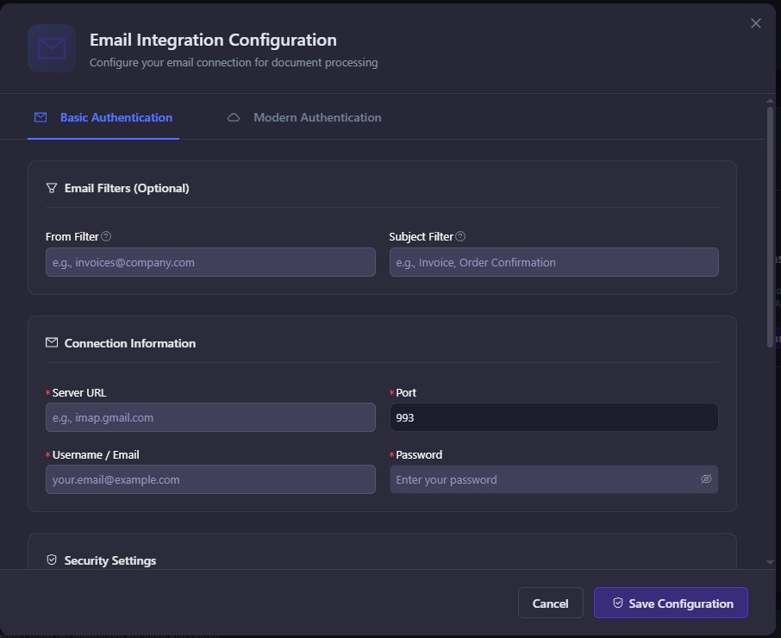Click the scrollbar up arrow
The width and height of the screenshot is (781, 638).
coord(770,101)
